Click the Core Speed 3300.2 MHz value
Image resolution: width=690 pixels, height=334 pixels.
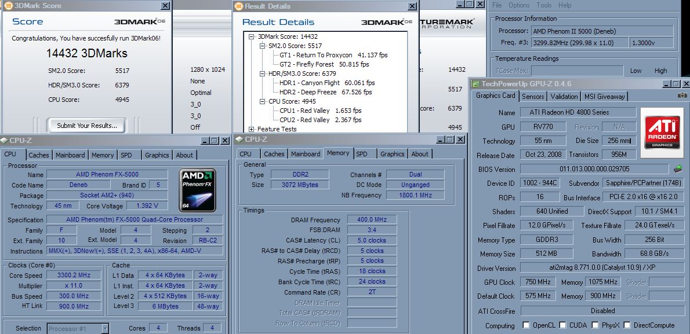[x=74, y=276]
